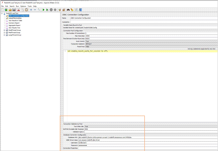
Task: Open the Tools menu
Action: (x=30, y=6)
